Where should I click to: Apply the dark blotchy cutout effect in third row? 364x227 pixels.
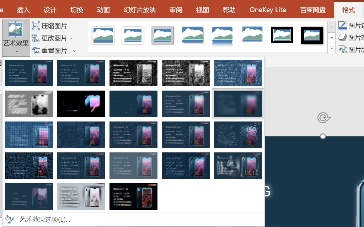(81, 135)
